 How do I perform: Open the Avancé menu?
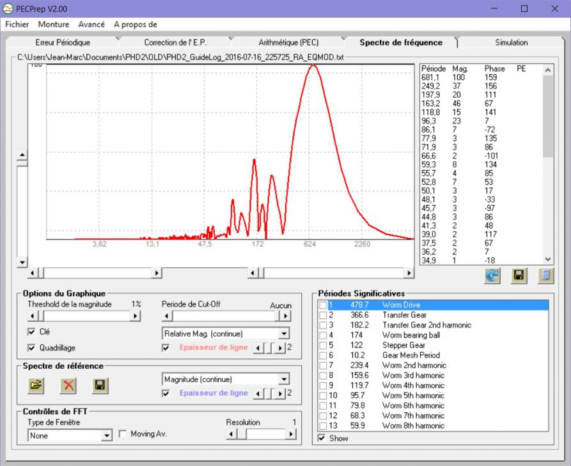coord(91,24)
